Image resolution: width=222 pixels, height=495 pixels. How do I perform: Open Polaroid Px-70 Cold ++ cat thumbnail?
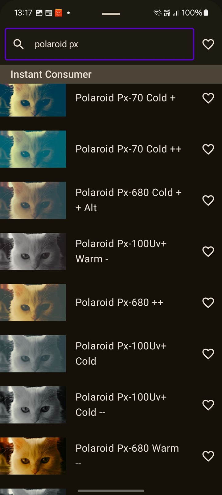click(x=33, y=149)
